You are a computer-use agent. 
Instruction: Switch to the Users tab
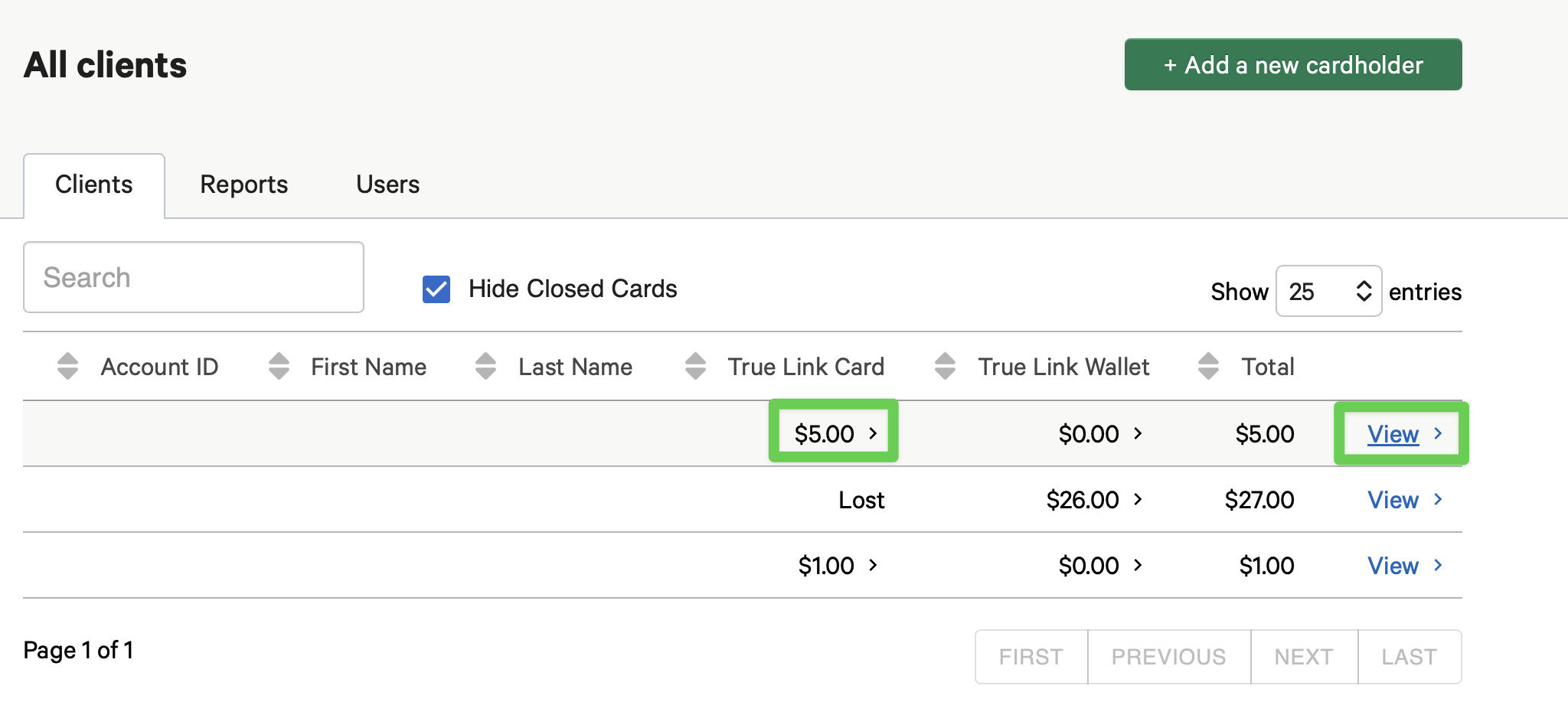387,184
